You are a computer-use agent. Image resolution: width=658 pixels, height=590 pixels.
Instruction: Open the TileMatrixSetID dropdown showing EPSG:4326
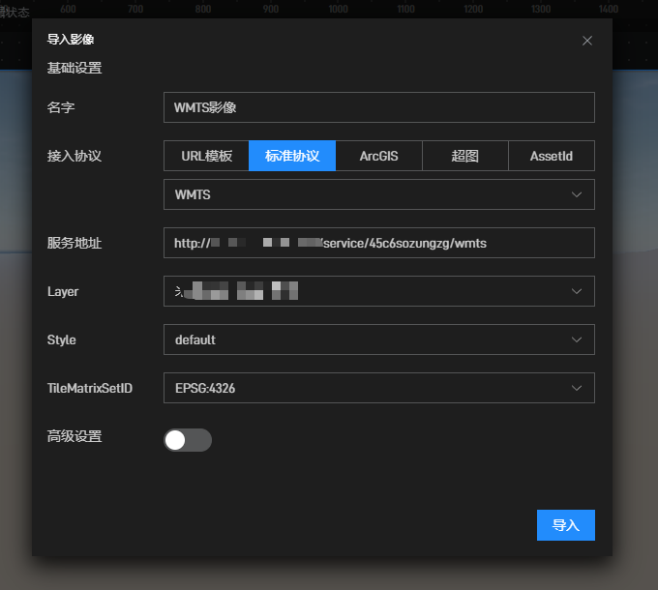coord(368,388)
